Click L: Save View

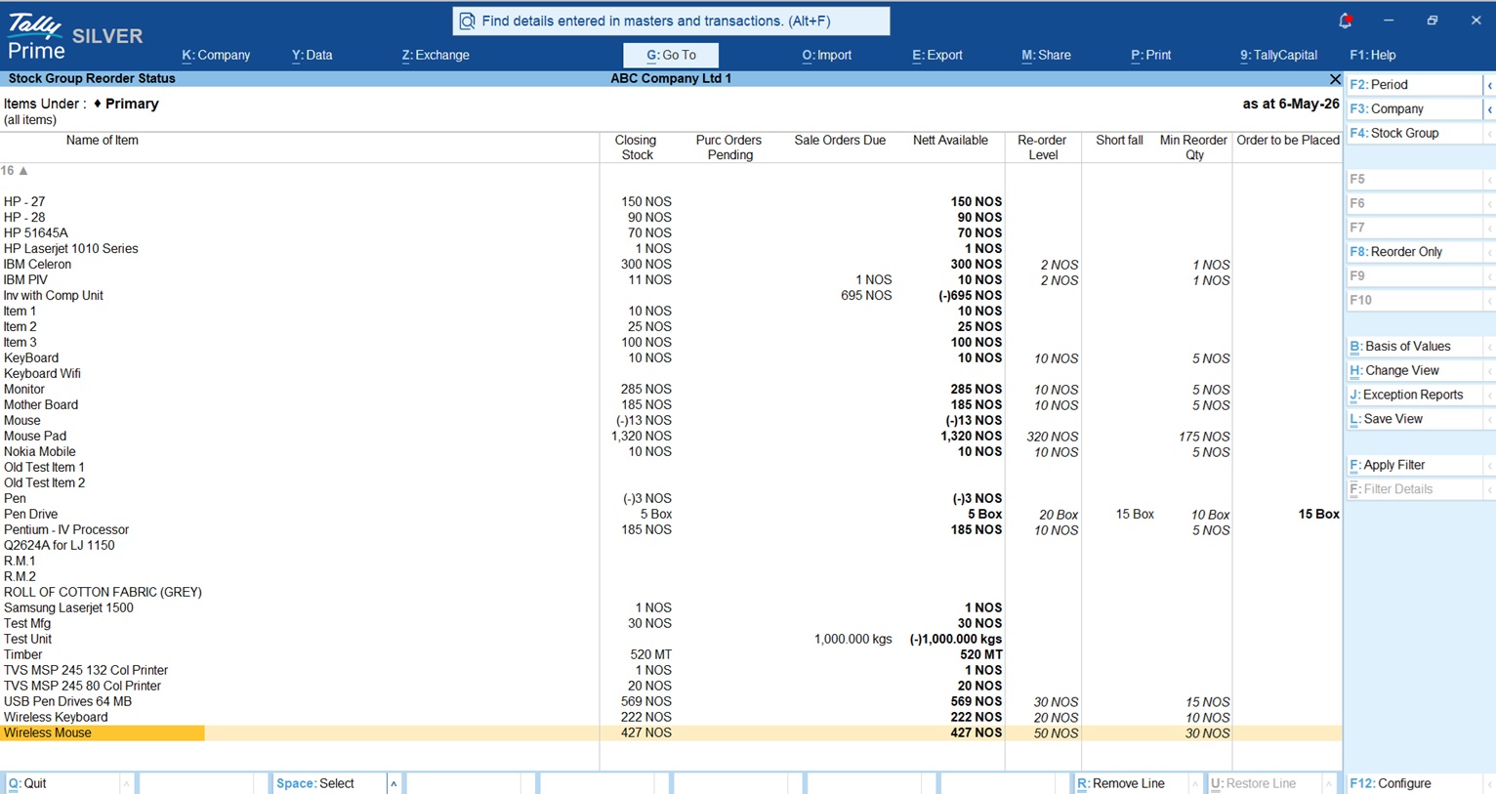point(1414,419)
